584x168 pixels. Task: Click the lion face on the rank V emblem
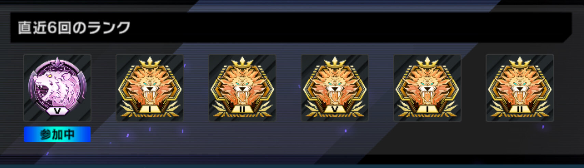pyautogui.click(x=335, y=87)
